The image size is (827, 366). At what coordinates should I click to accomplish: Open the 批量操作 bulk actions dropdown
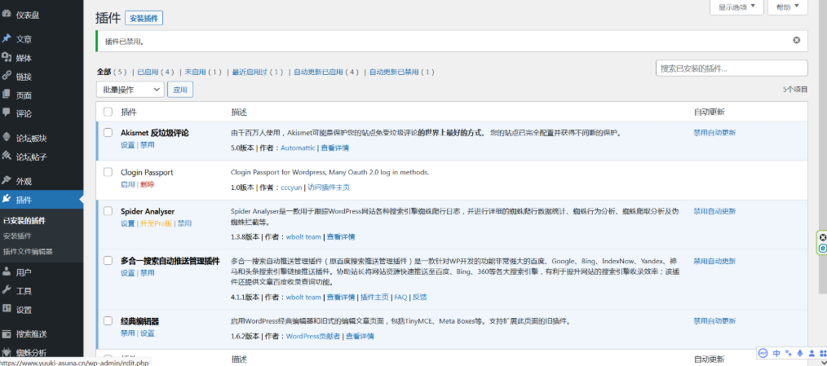coord(130,90)
